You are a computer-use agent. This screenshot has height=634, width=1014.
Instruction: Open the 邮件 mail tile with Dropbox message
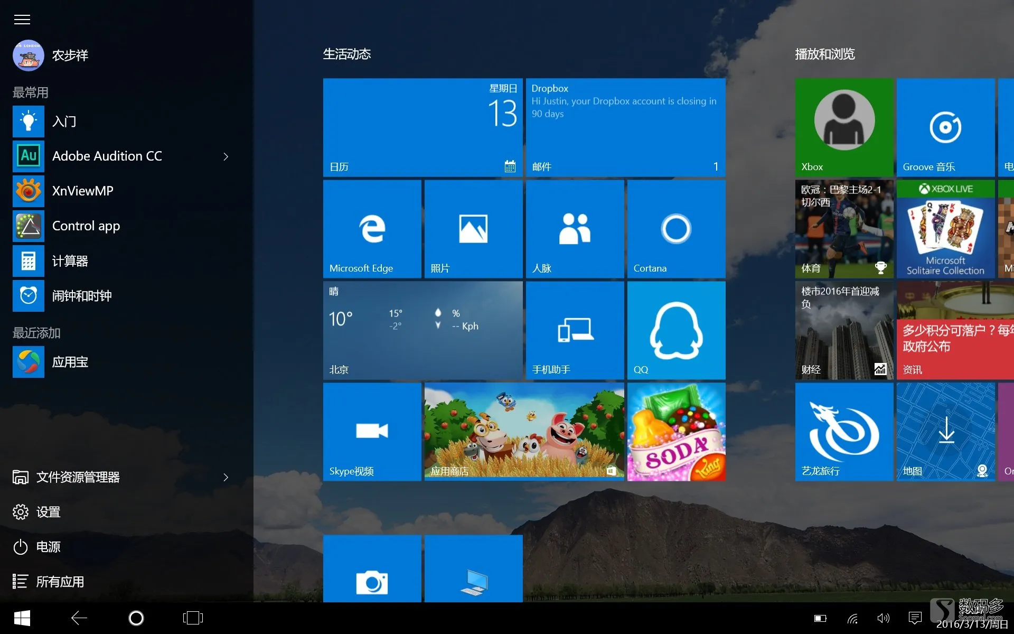(625, 127)
